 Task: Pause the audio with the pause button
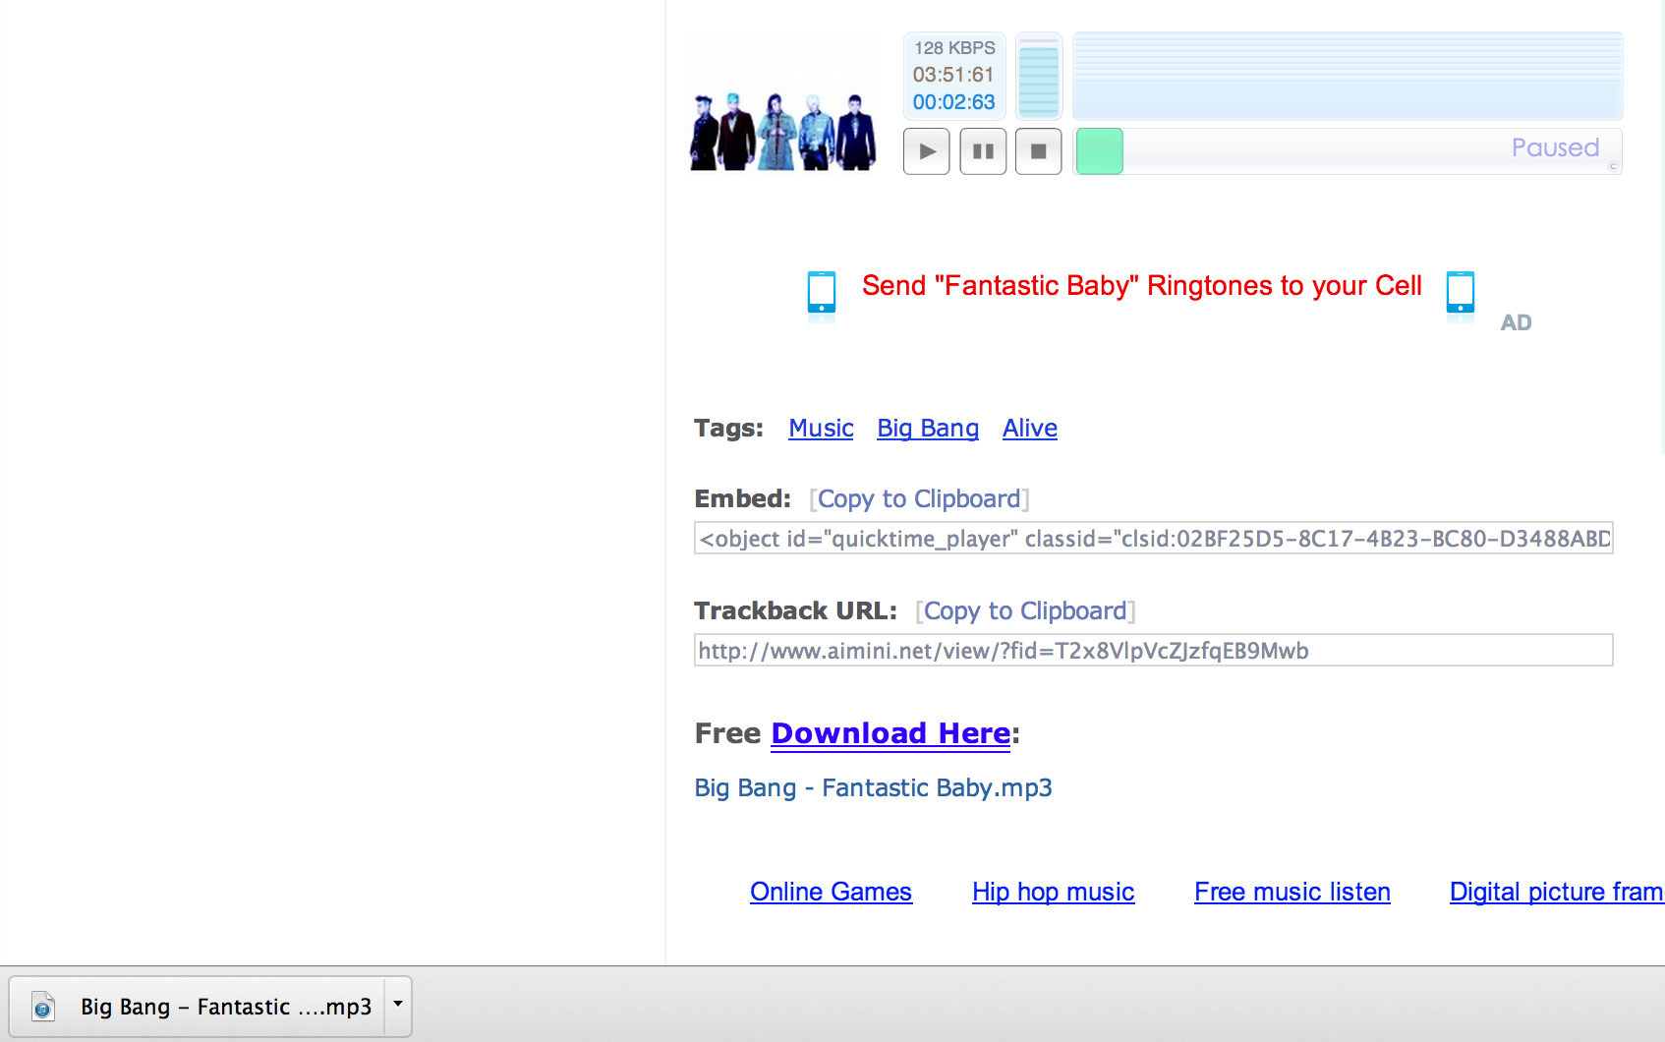[x=983, y=151]
